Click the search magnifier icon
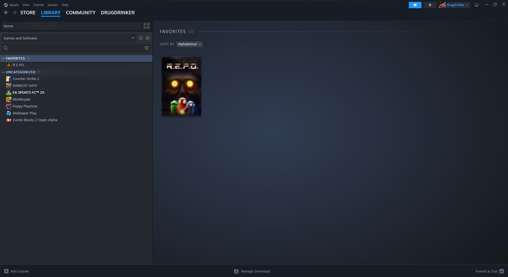Image resolution: width=508 pixels, height=277 pixels. (6, 48)
